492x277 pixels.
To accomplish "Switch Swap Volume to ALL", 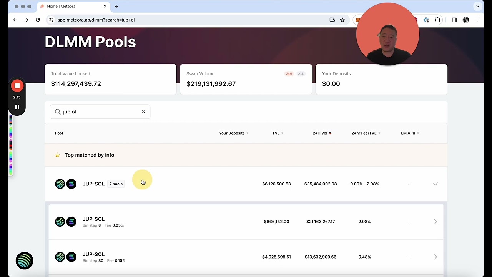I will coord(301,74).
